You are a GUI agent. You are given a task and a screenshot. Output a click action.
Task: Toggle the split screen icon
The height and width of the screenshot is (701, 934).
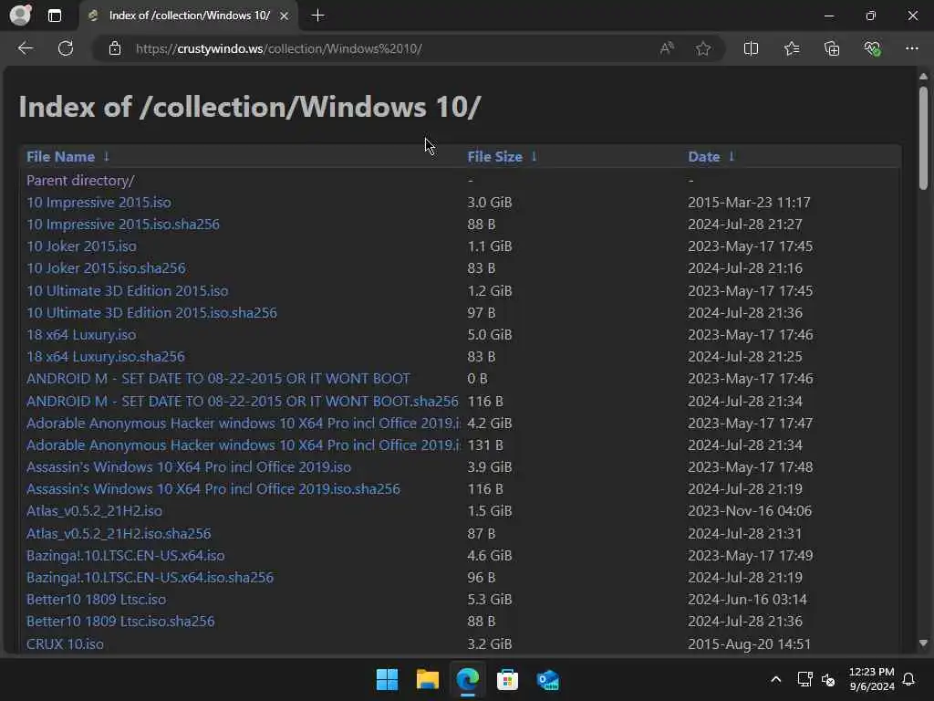tap(752, 48)
